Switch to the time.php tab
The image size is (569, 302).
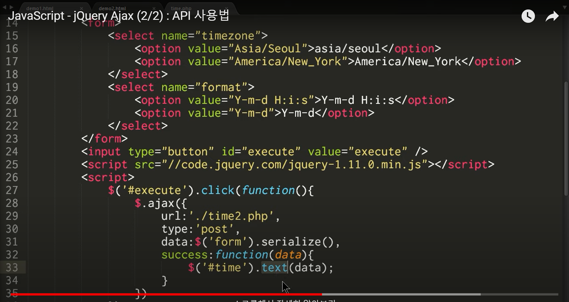point(181,8)
